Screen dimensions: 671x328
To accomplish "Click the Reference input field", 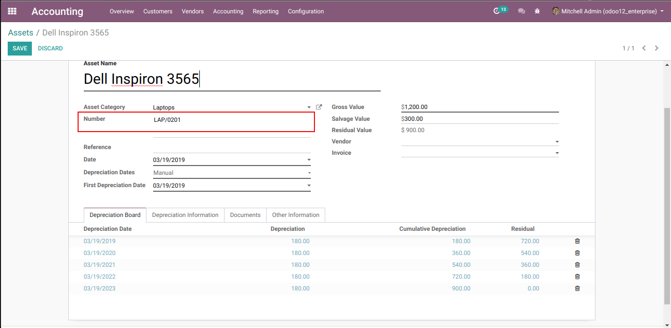I will [232, 147].
